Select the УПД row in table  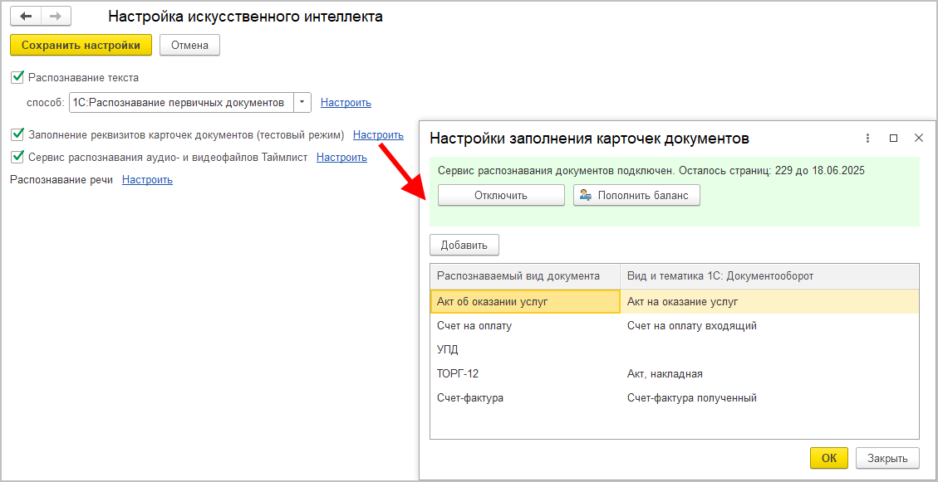[x=448, y=350]
